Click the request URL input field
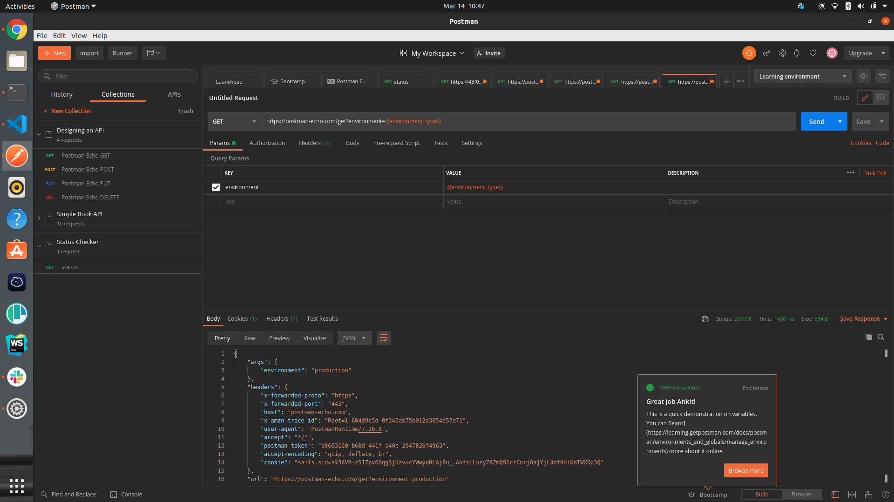The width and height of the screenshot is (894, 502). click(528, 121)
